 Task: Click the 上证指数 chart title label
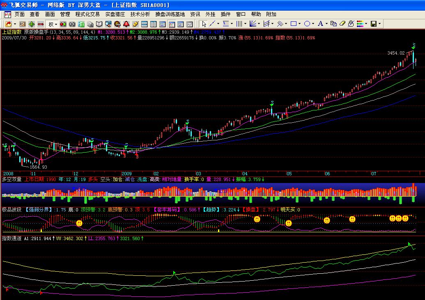pyautogui.click(x=11, y=32)
